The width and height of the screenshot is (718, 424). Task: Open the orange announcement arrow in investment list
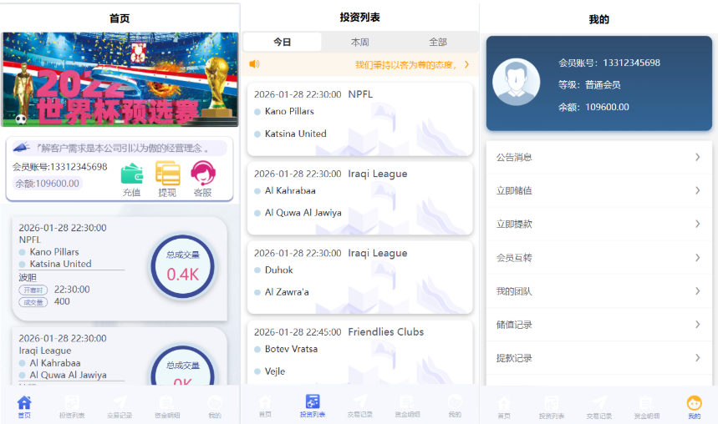466,64
